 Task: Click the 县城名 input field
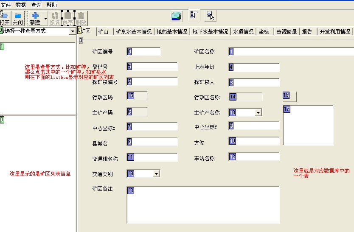(152, 142)
